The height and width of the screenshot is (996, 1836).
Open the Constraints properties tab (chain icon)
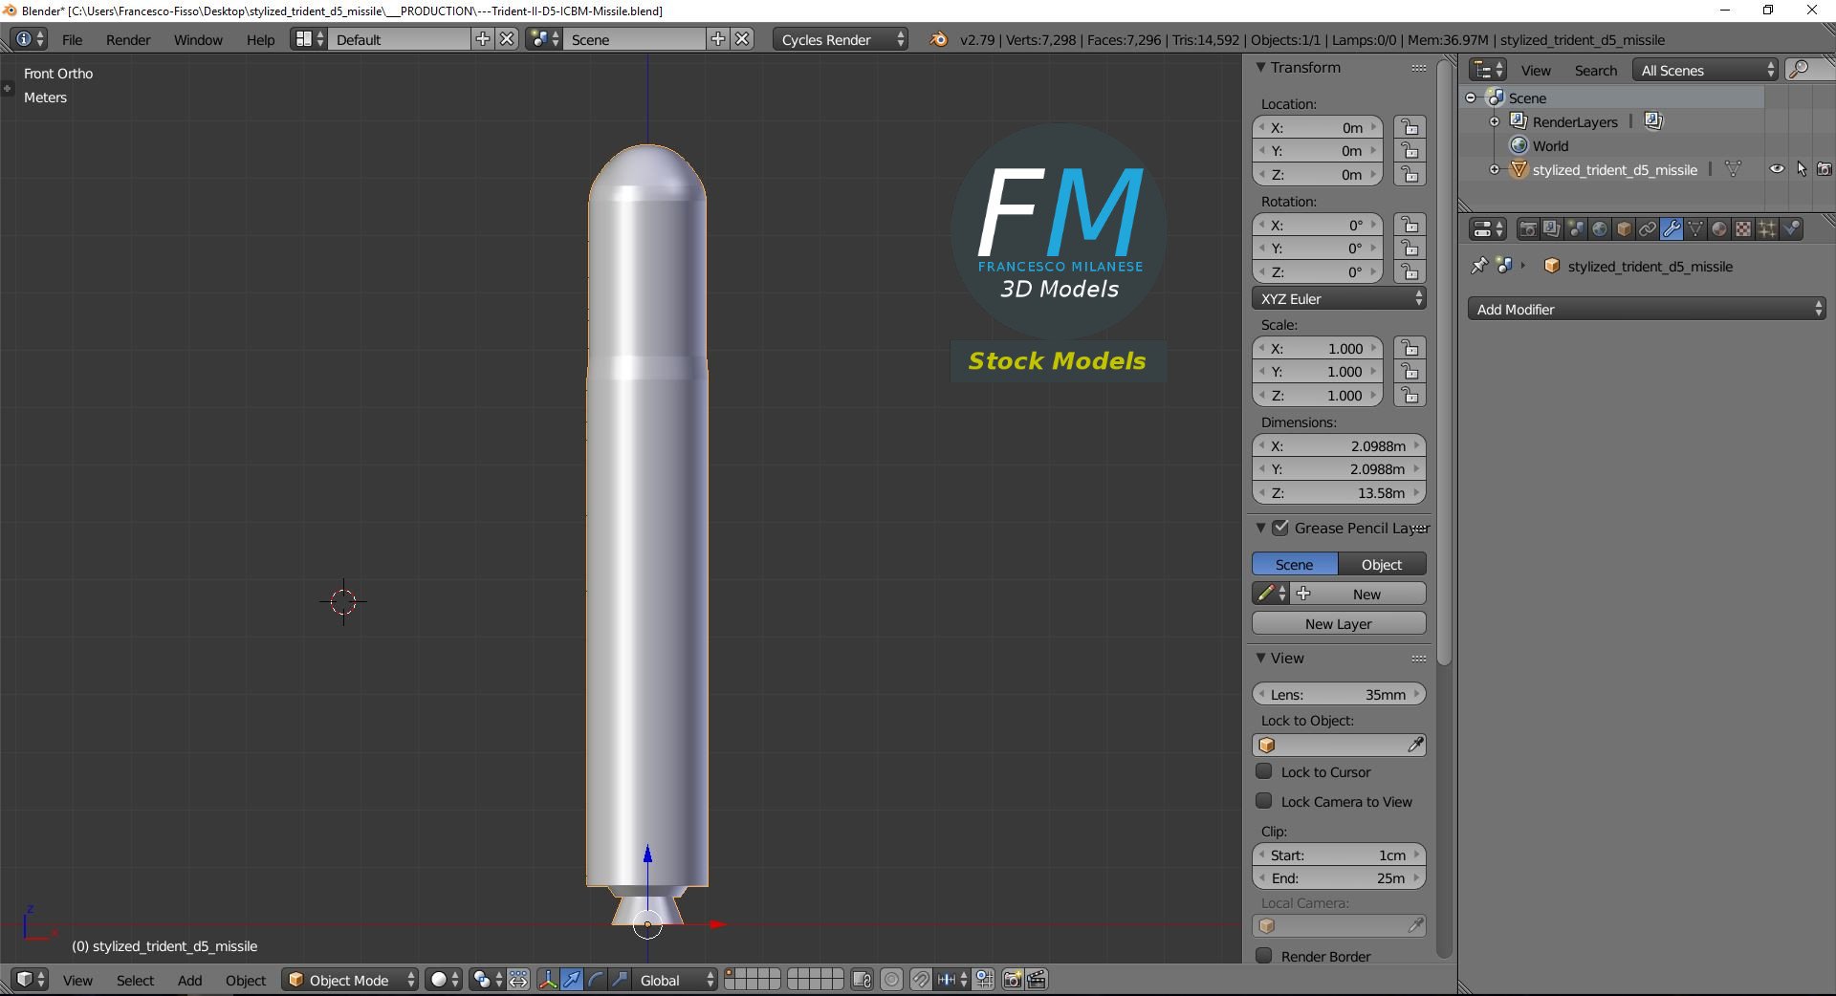pos(1648,229)
